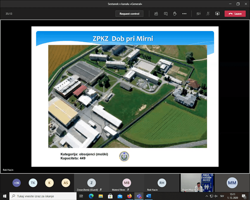The width and height of the screenshot is (250, 200).
Task: Select the MM self avatar
Action: pos(232,183)
